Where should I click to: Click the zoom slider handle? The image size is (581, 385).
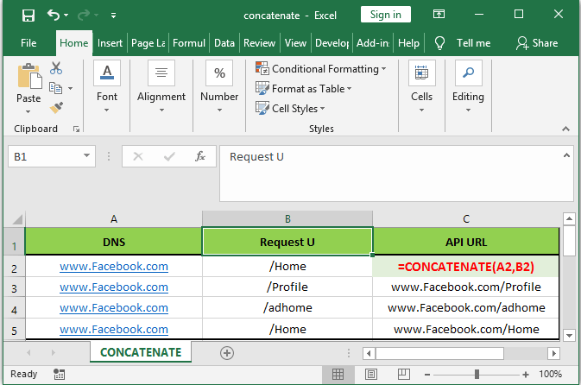[477, 375]
